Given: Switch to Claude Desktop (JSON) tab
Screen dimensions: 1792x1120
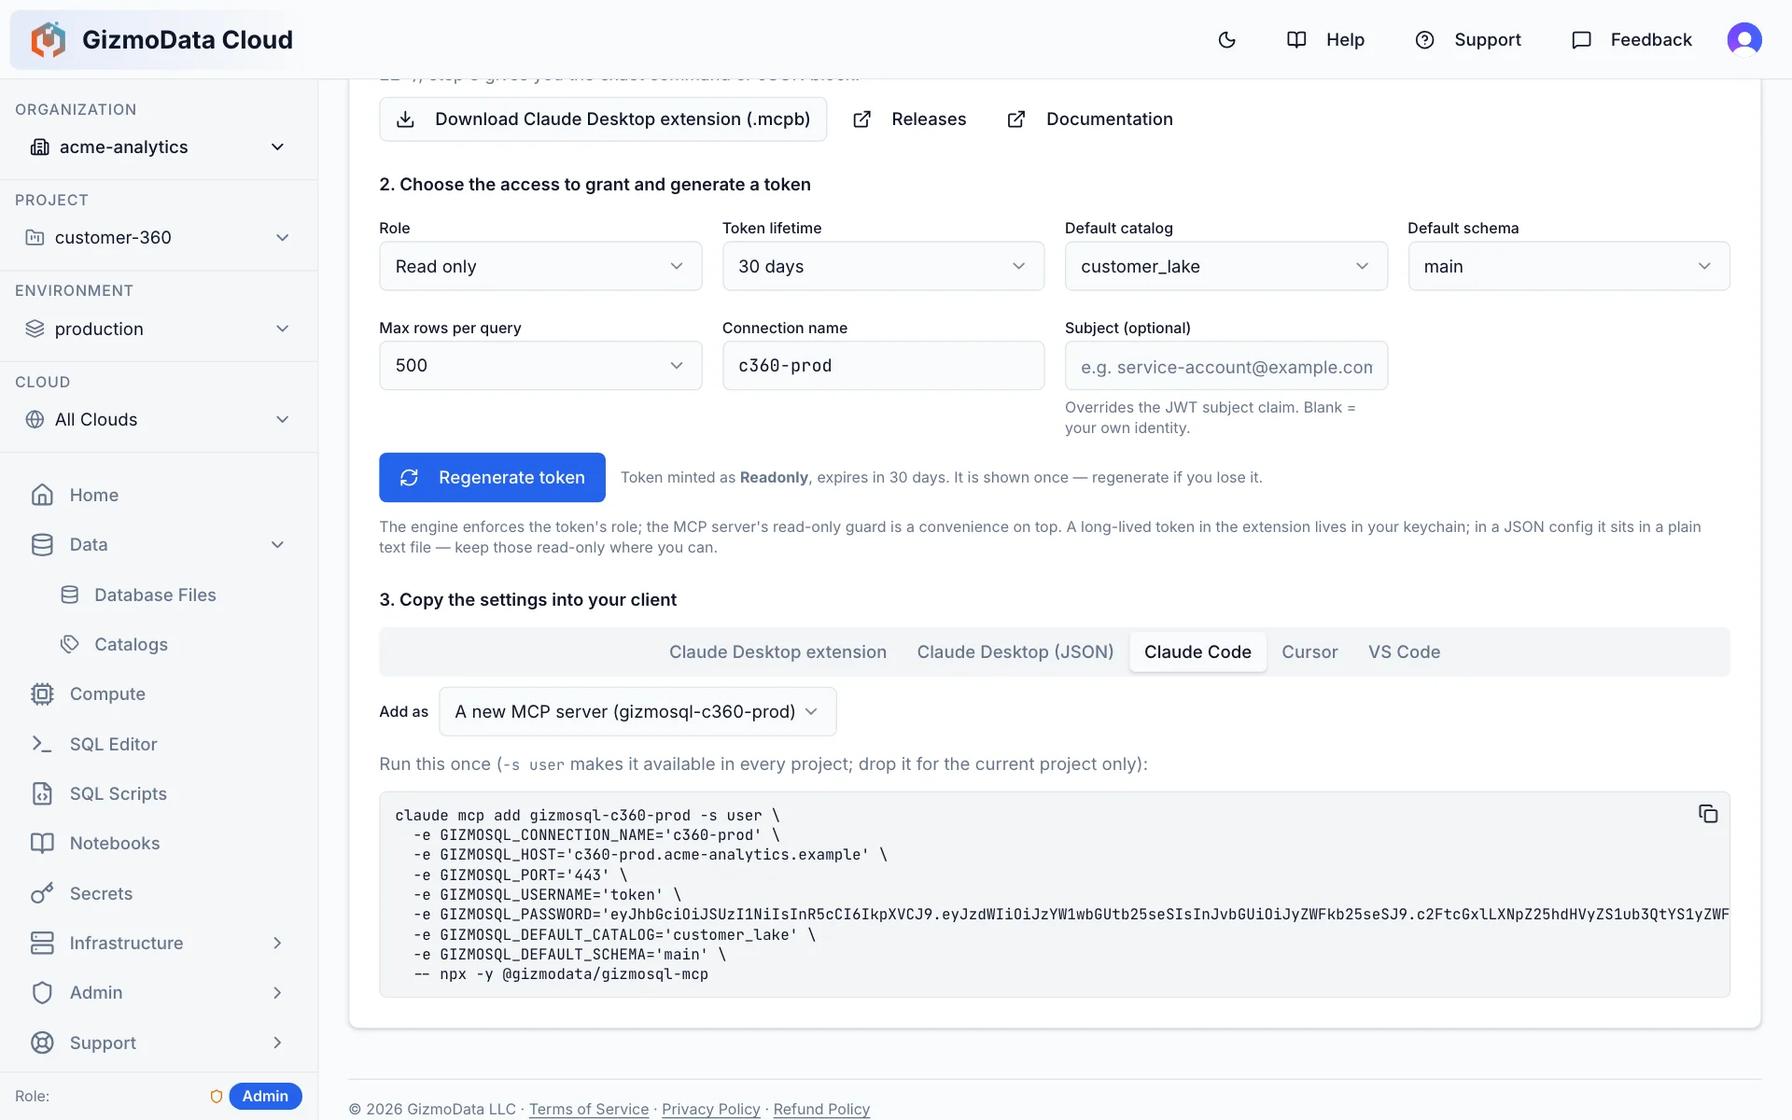Looking at the screenshot, I should point(1015,651).
